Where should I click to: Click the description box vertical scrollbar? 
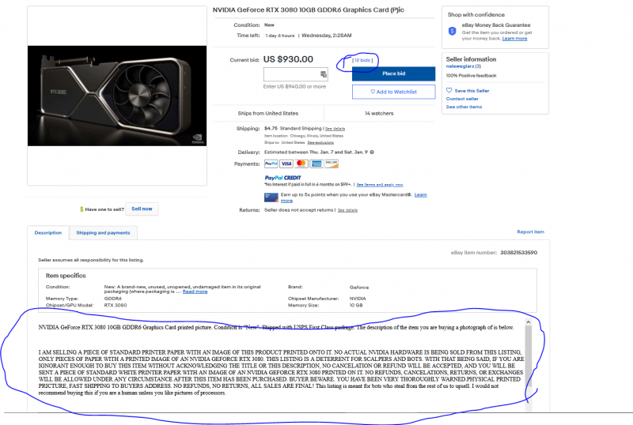coord(528,363)
